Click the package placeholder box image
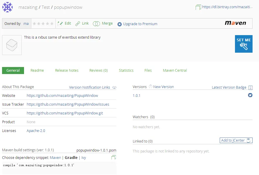 pos(12,45)
